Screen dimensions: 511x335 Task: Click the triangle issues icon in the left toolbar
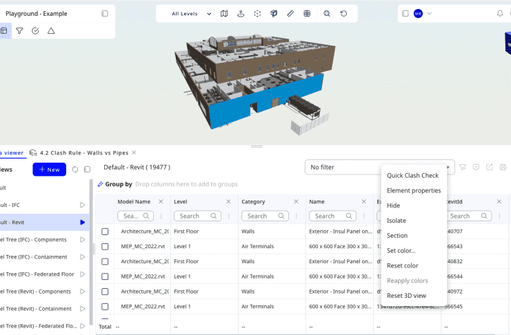click(51, 31)
